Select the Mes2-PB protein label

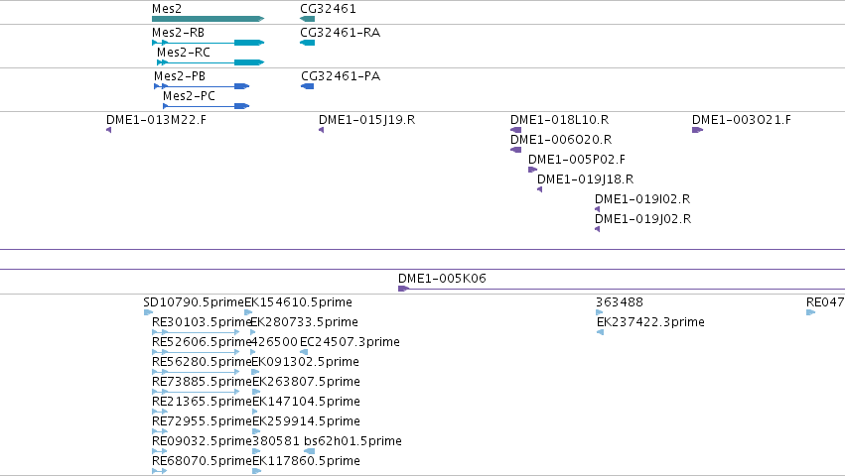pos(180,76)
